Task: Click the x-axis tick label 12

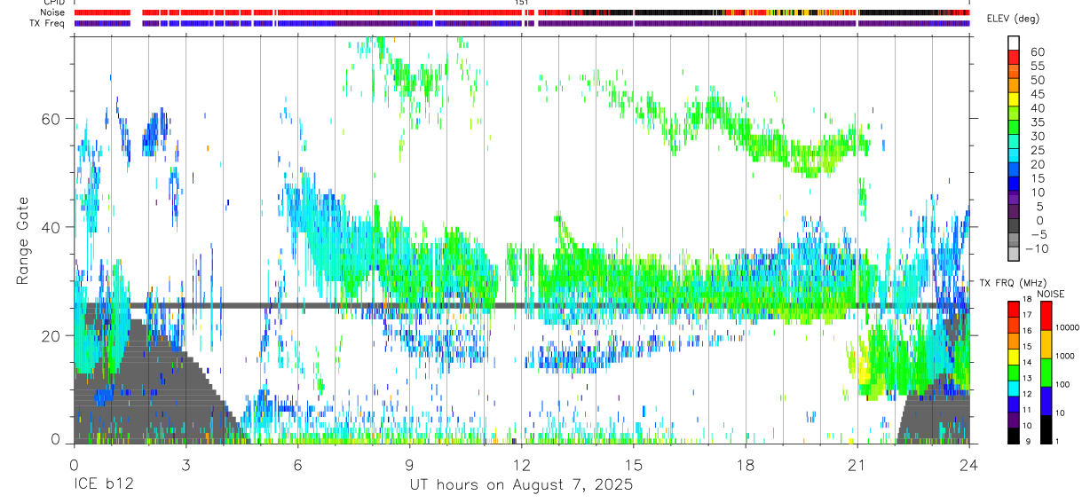Action: (522, 464)
